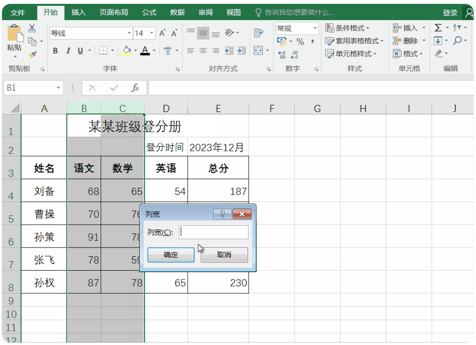Click the increase indent icon
This screenshot has height=345, width=476.
pos(241,50)
